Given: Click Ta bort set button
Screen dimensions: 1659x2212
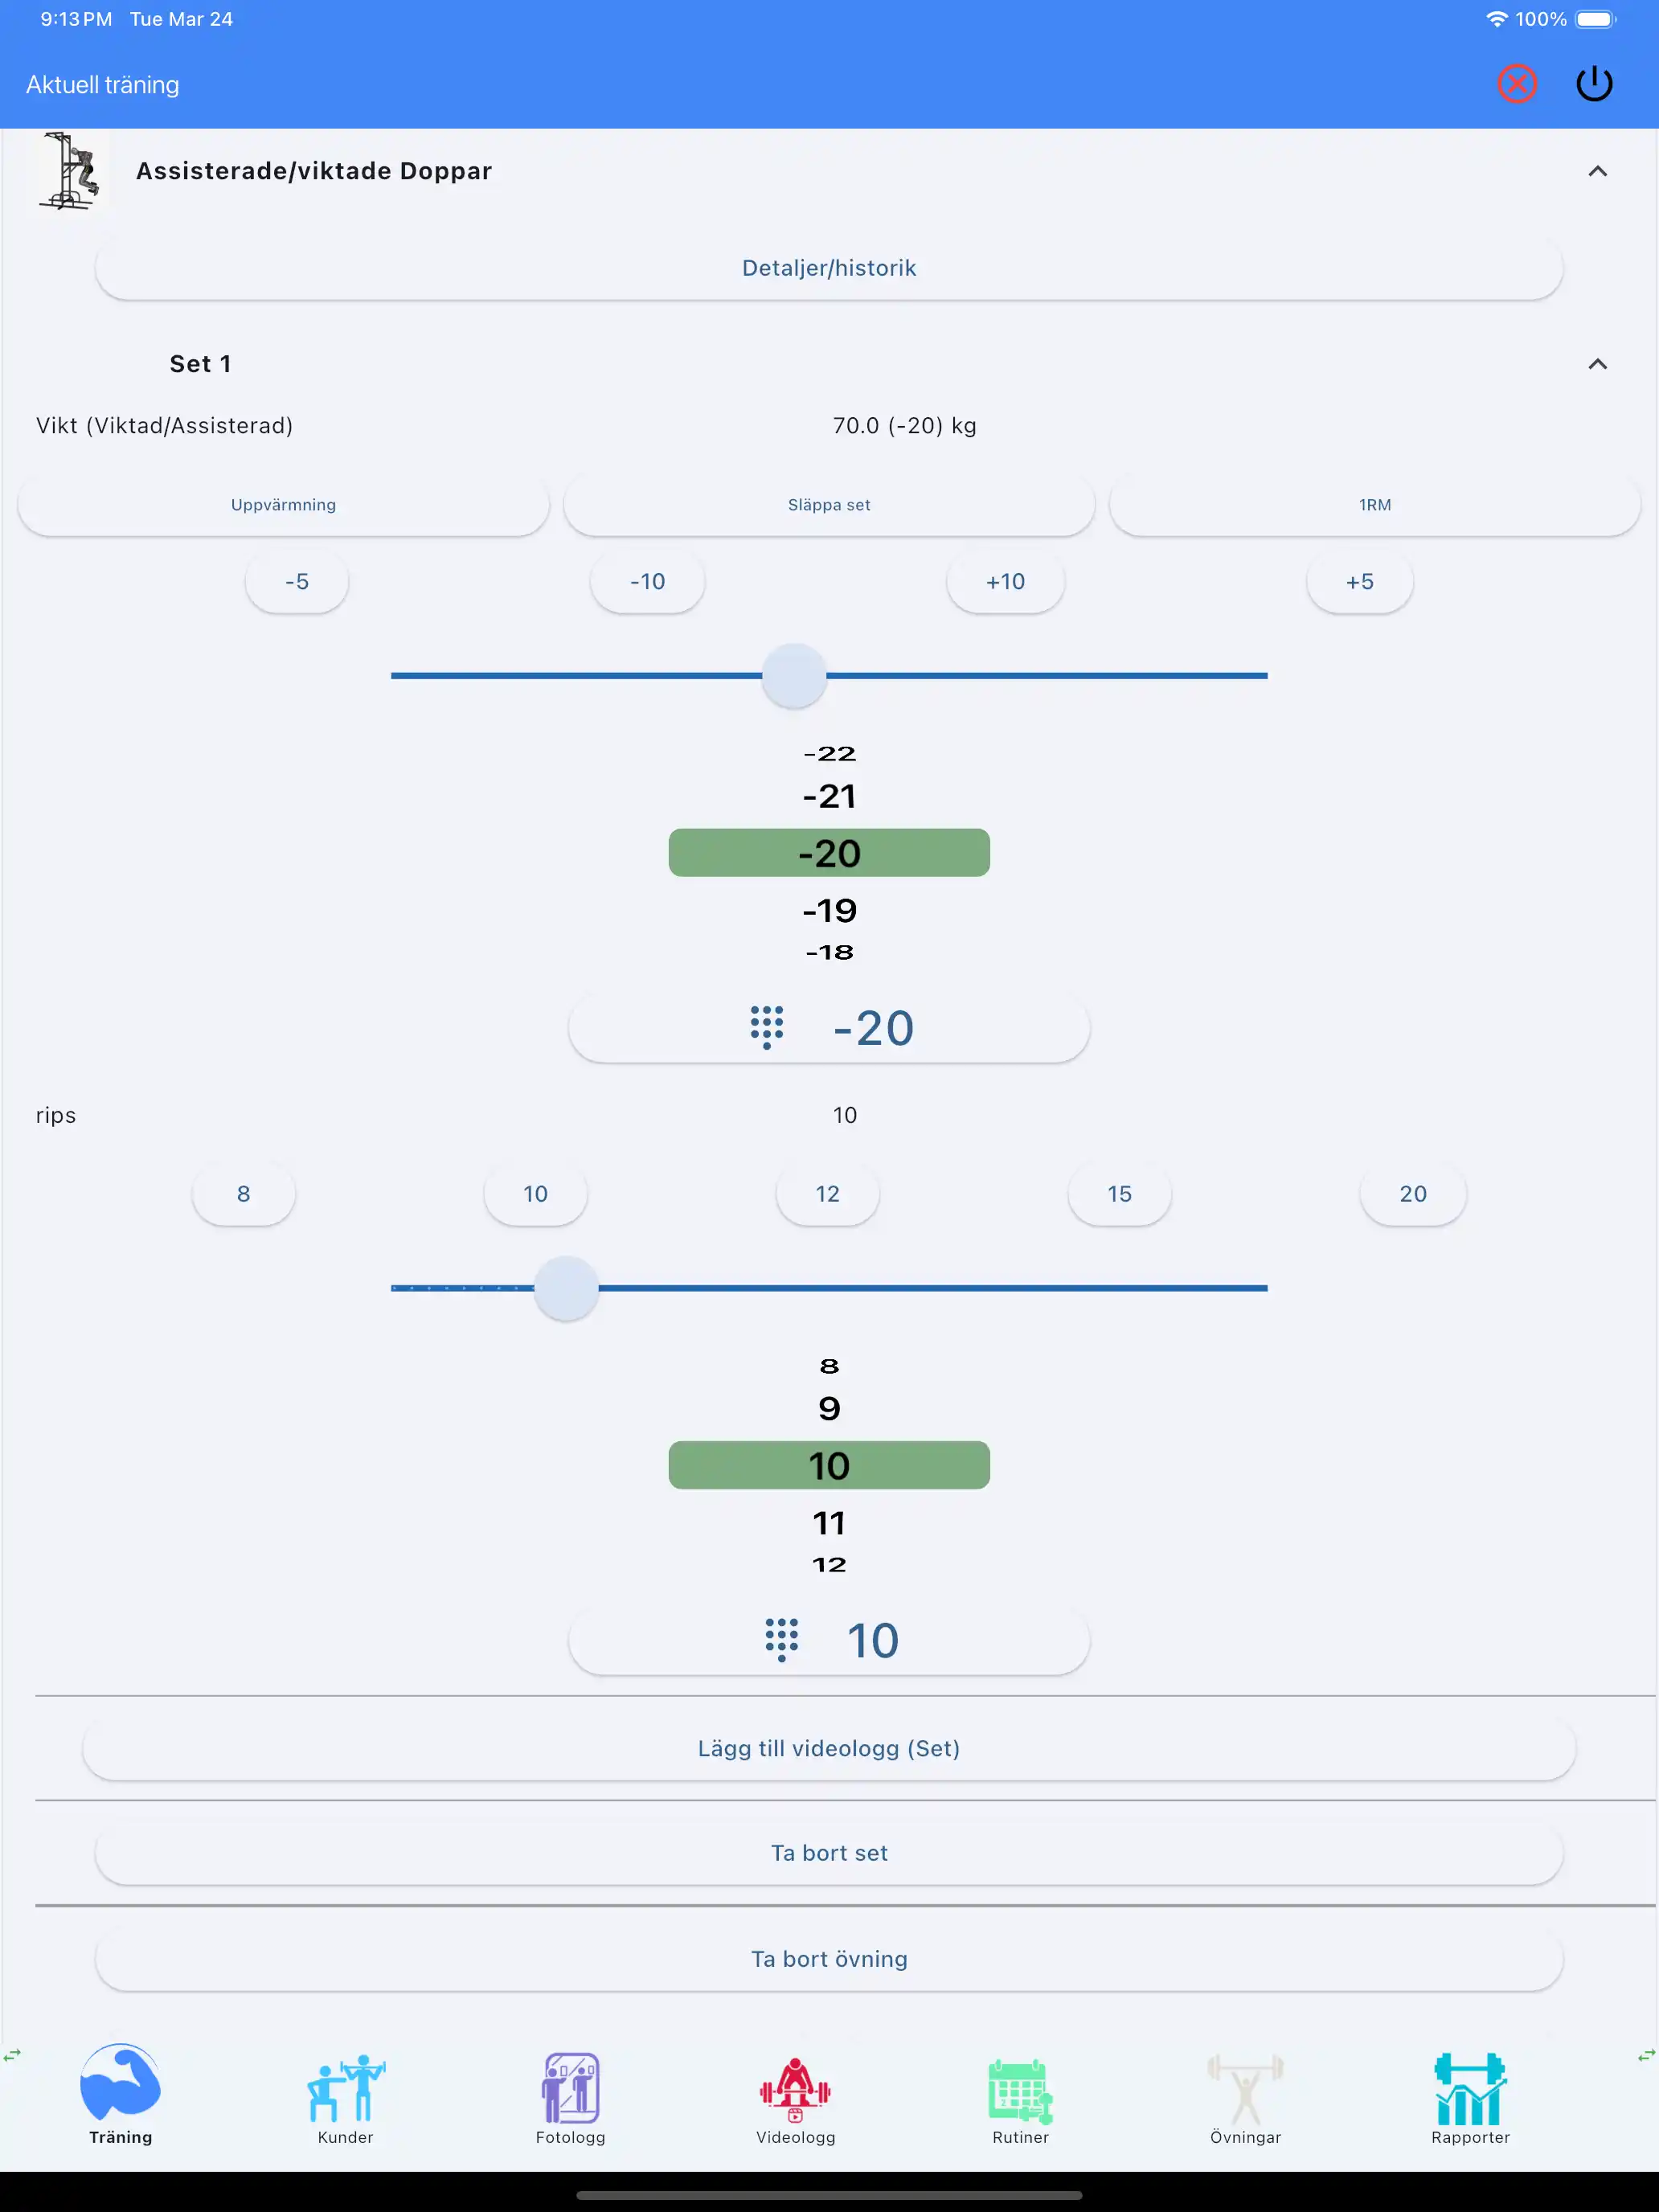Looking at the screenshot, I should [829, 1853].
